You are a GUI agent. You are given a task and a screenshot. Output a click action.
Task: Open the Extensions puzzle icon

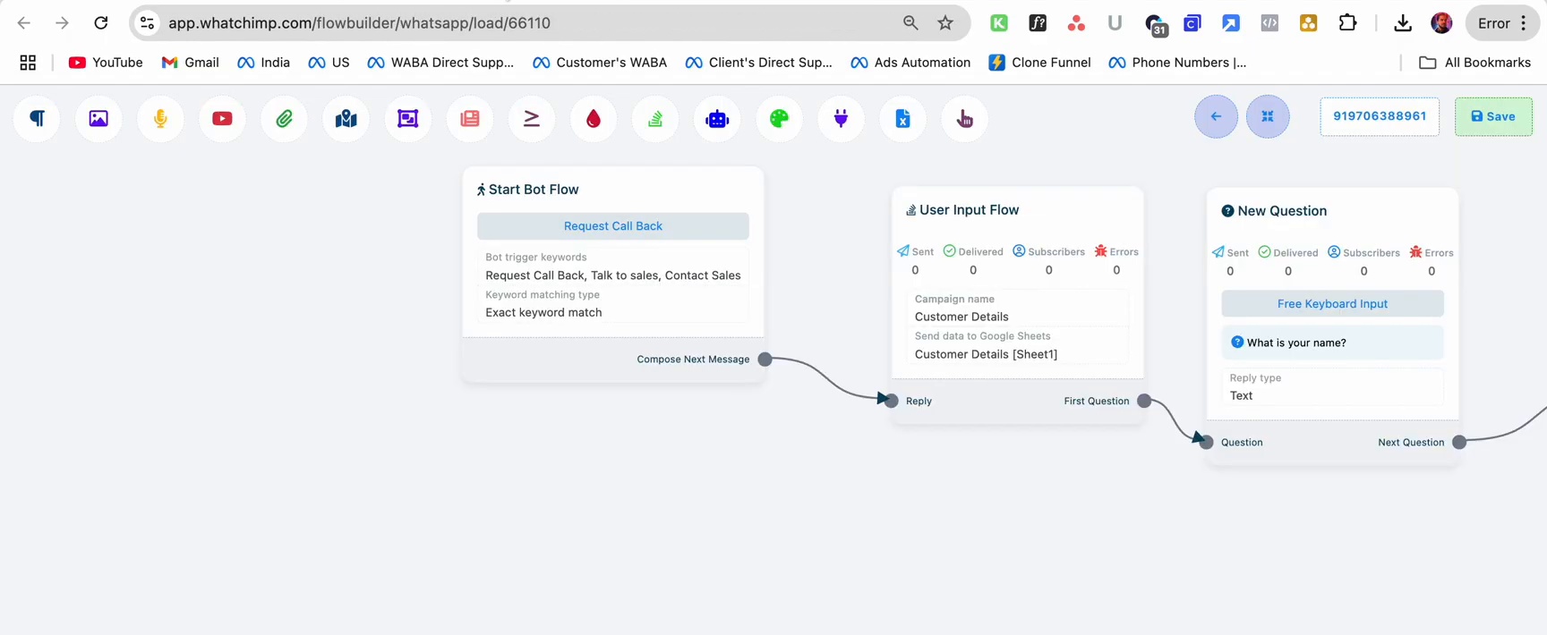click(1347, 23)
